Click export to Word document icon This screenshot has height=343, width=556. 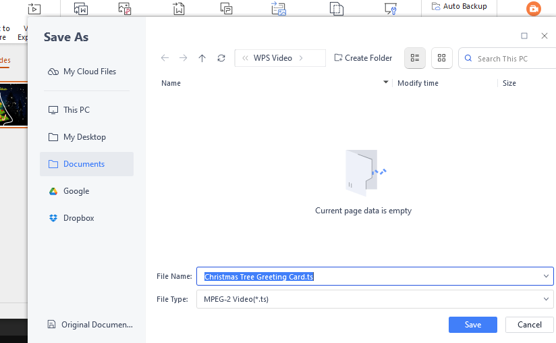click(179, 9)
